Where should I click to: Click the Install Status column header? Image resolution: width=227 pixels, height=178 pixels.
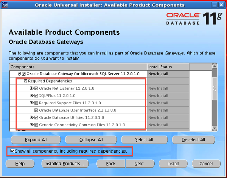tap(168, 67)
